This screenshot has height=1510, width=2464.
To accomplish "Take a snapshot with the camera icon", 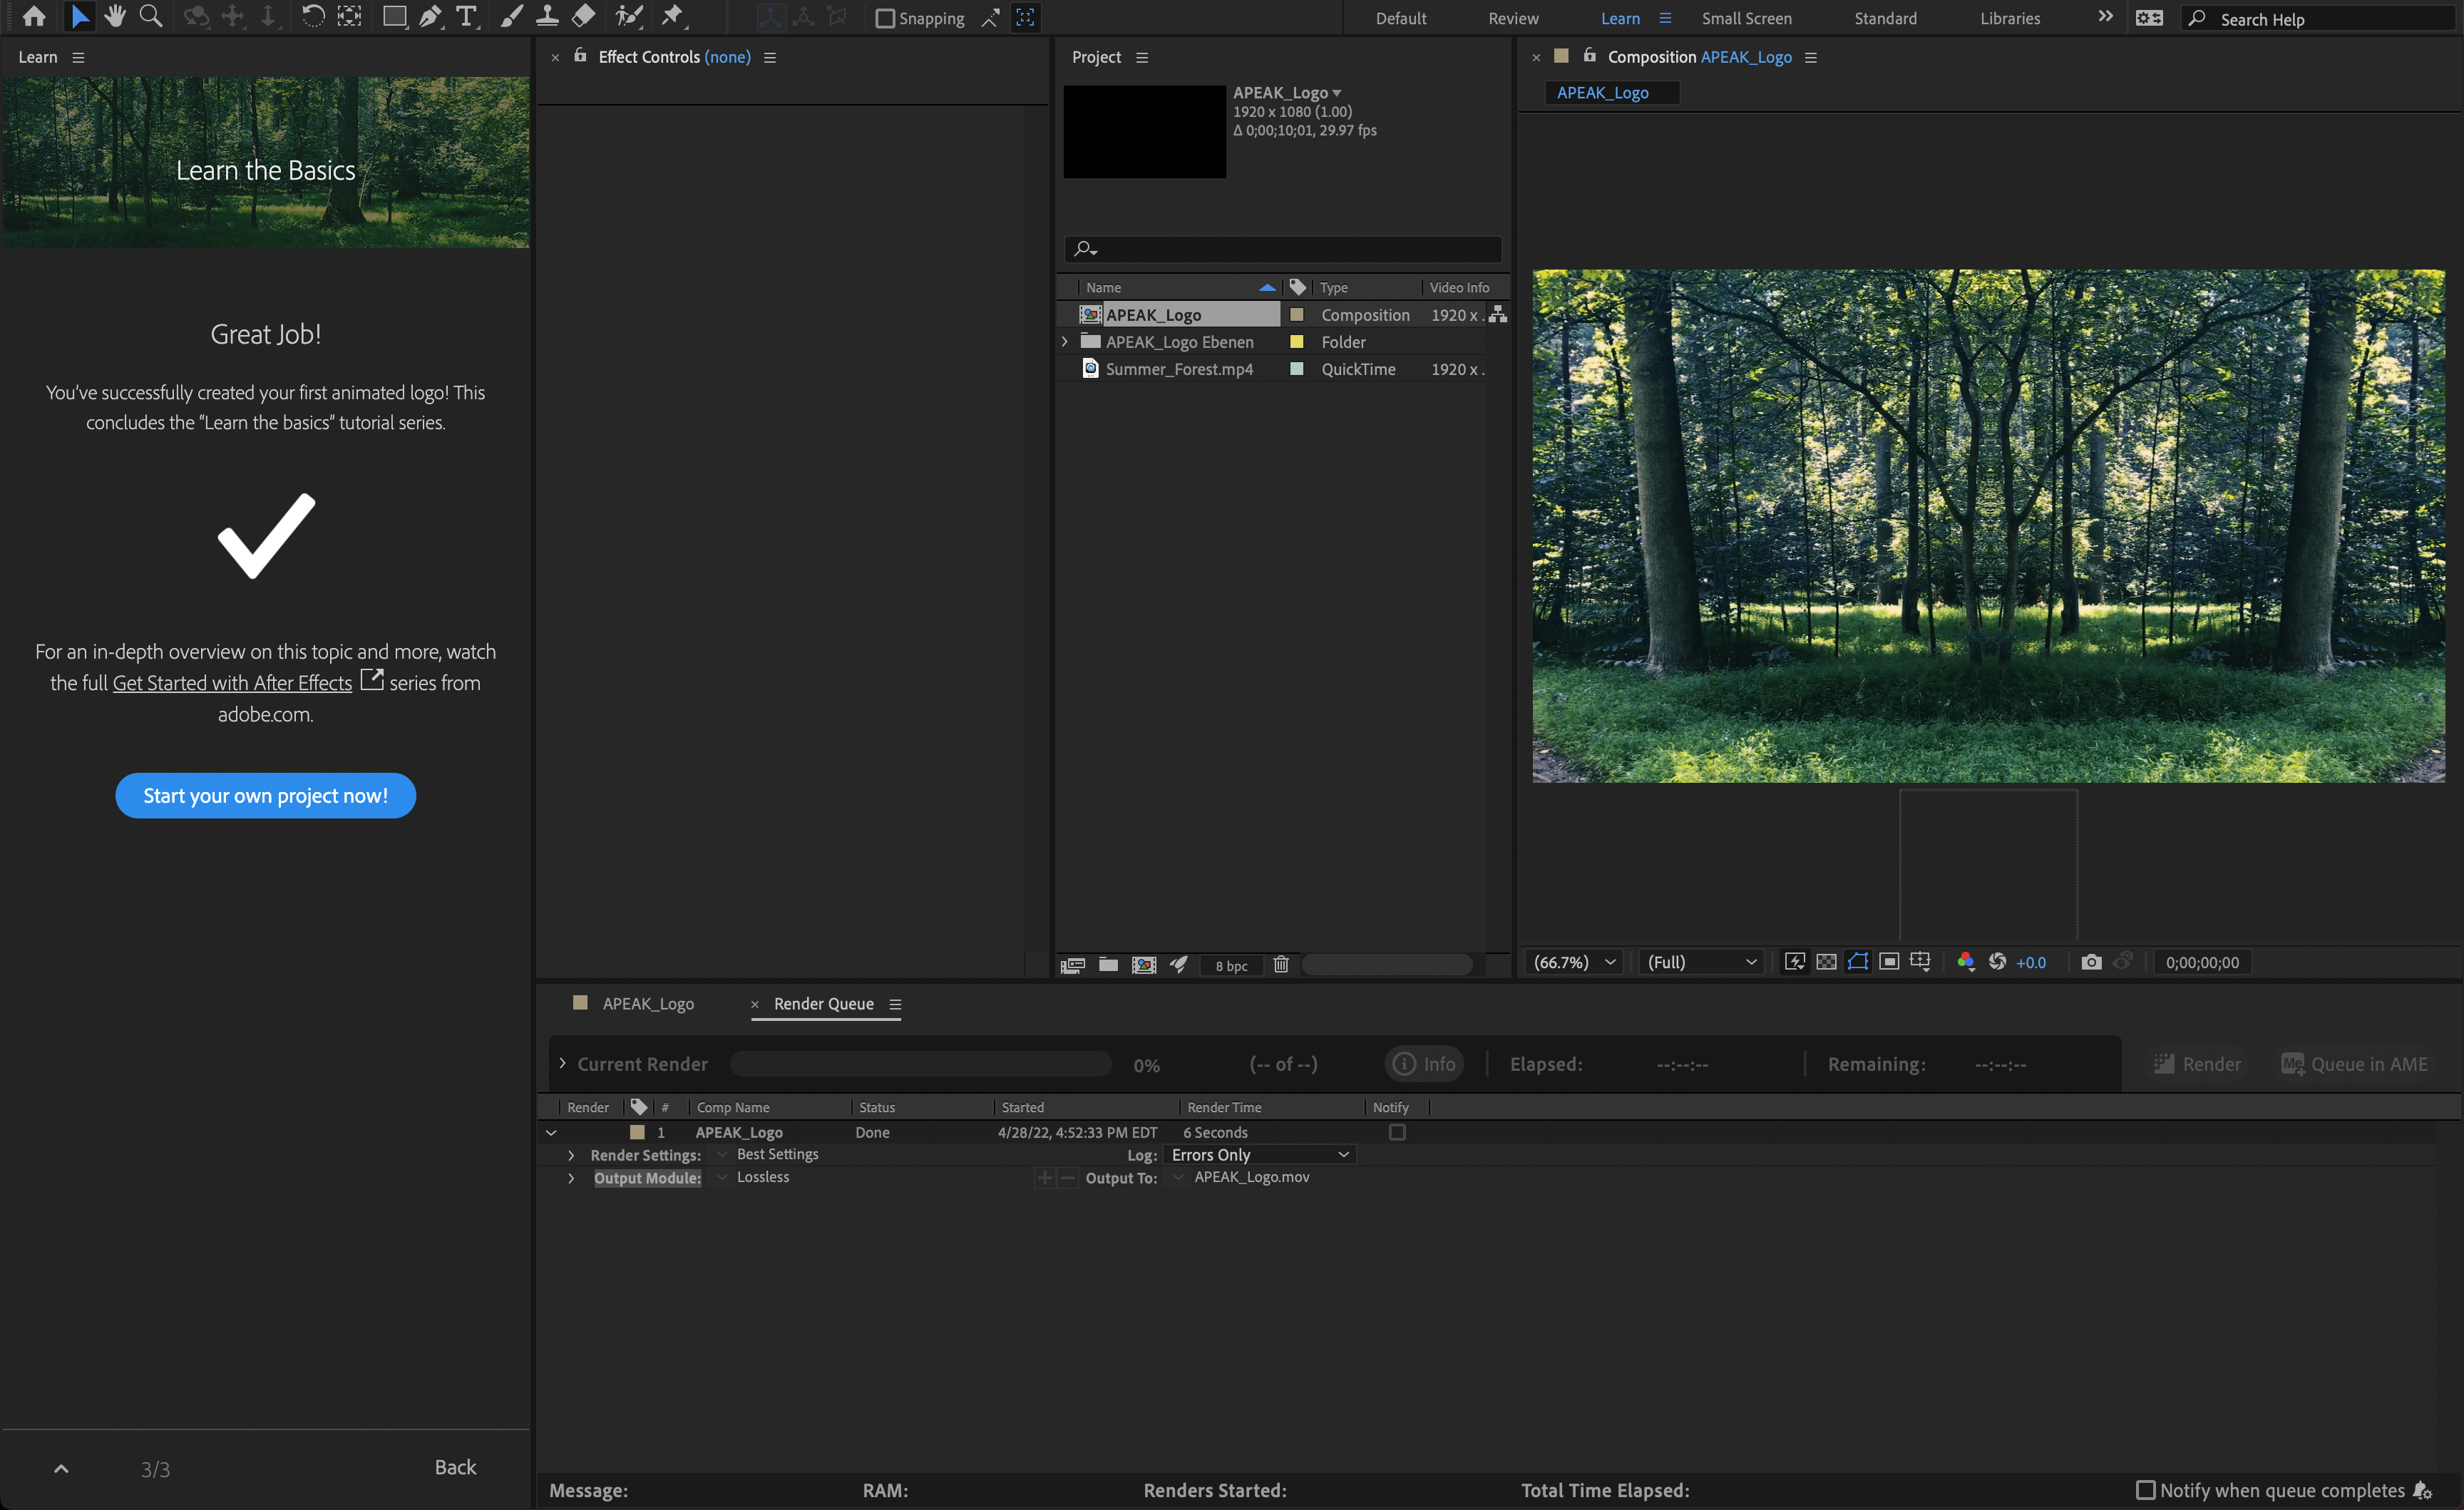I will [x=2091, y=962].
